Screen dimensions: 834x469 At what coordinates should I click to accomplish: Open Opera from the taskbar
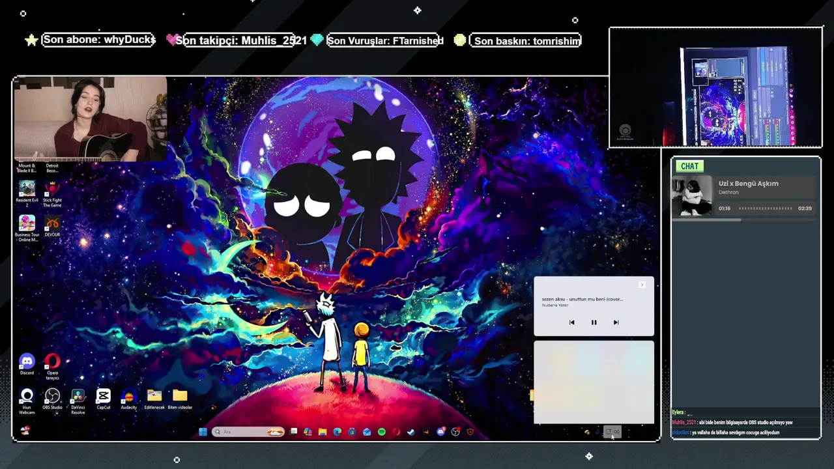(x=396, y=432)
